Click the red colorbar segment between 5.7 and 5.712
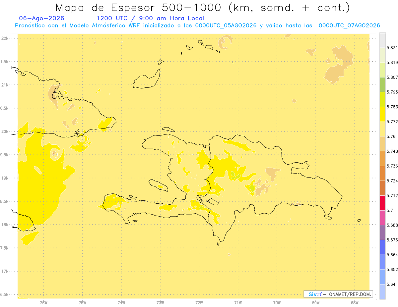 click(x=382, y=203)
